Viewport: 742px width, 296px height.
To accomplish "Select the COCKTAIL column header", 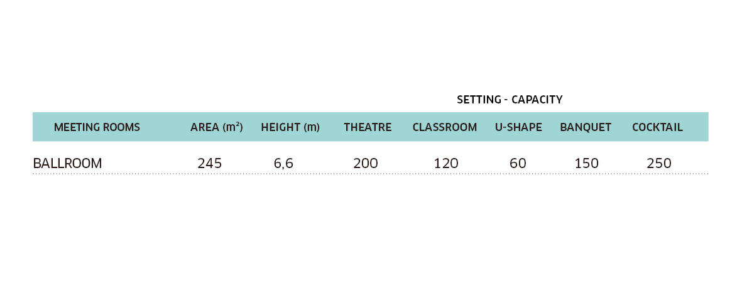I will pos(658,127).
